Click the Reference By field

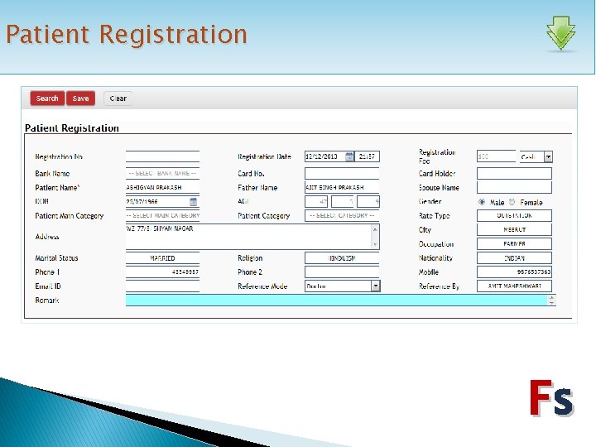click(514, 286)
